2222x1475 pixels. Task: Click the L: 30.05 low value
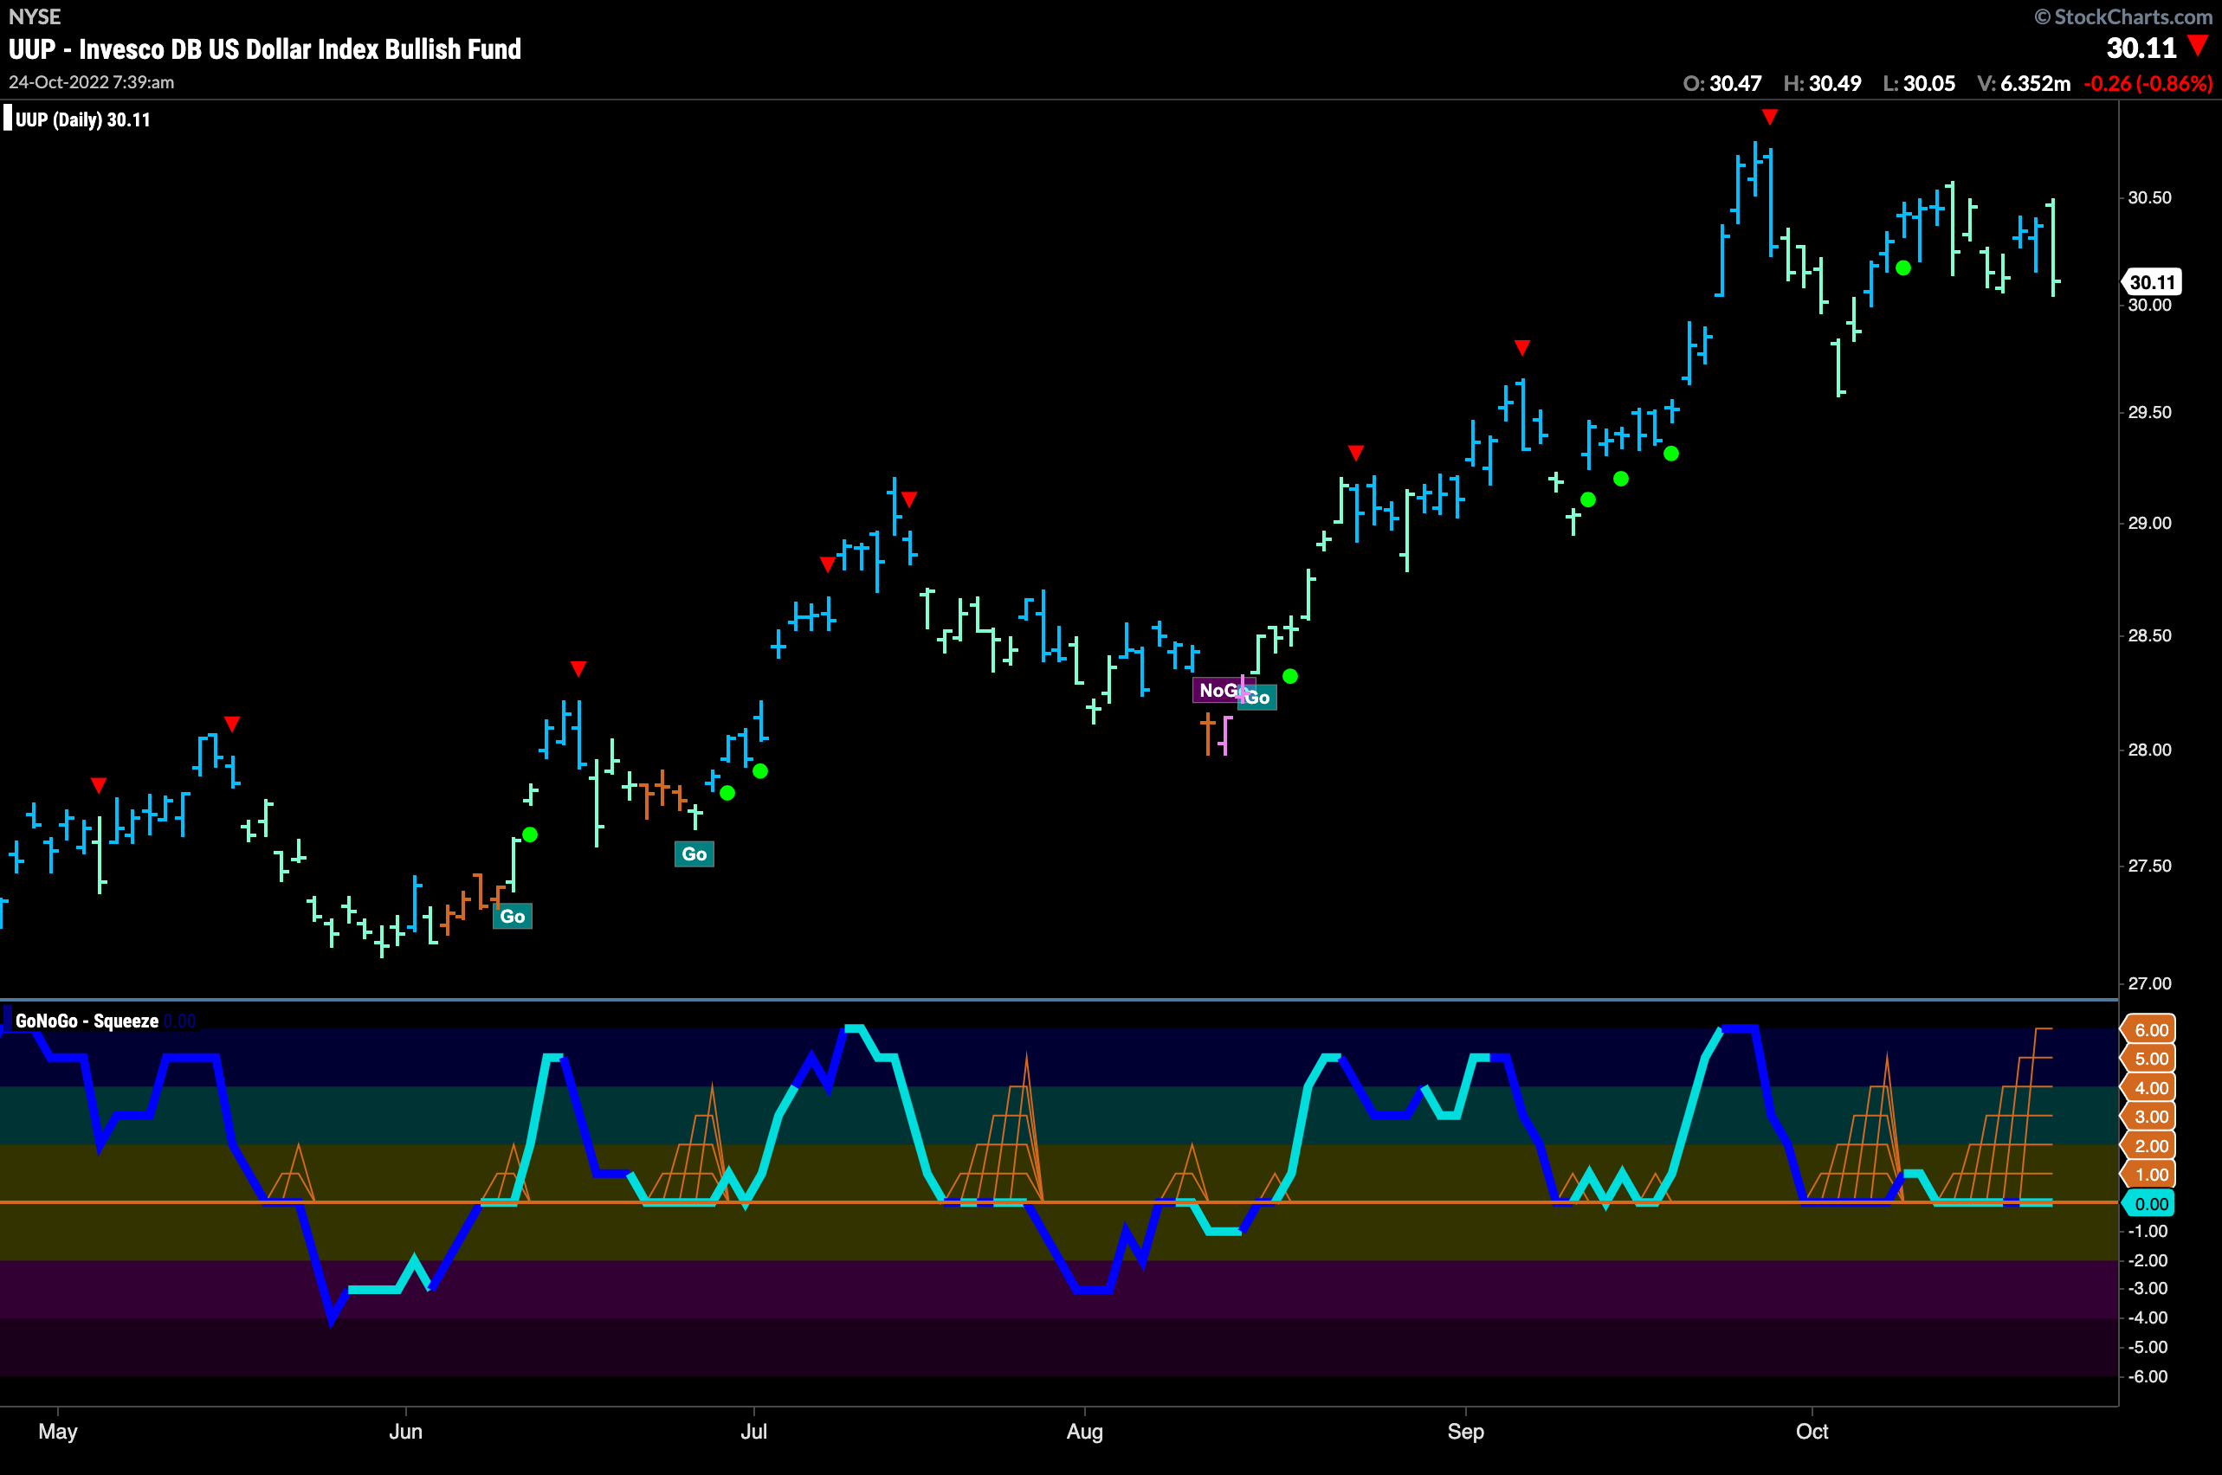(1919, 83)
